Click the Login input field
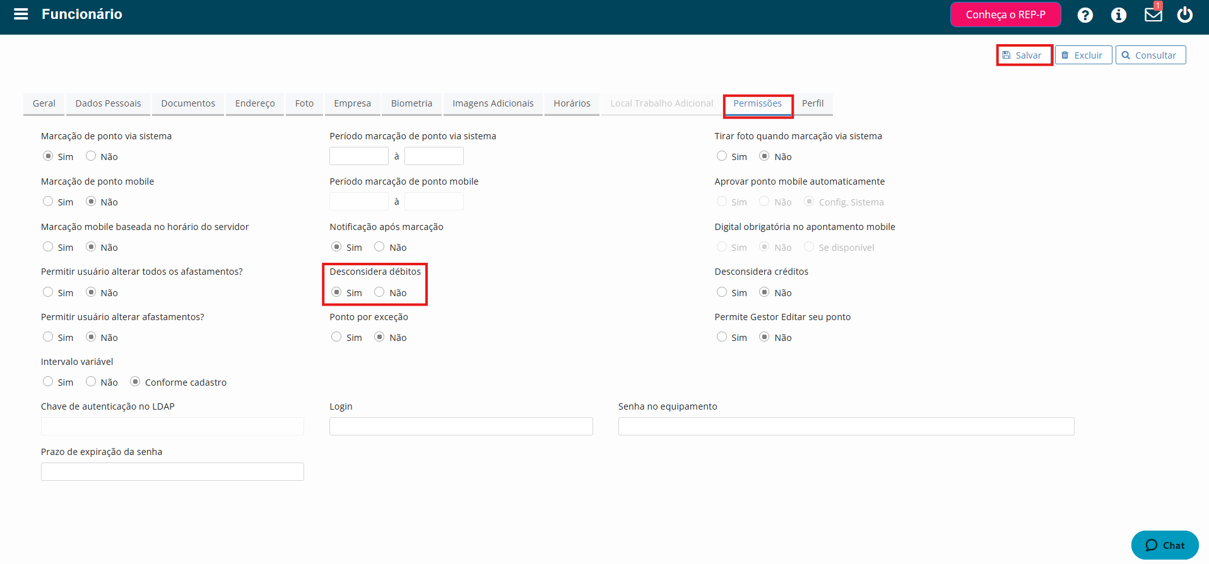1209x564 pixels. point(461,426)
